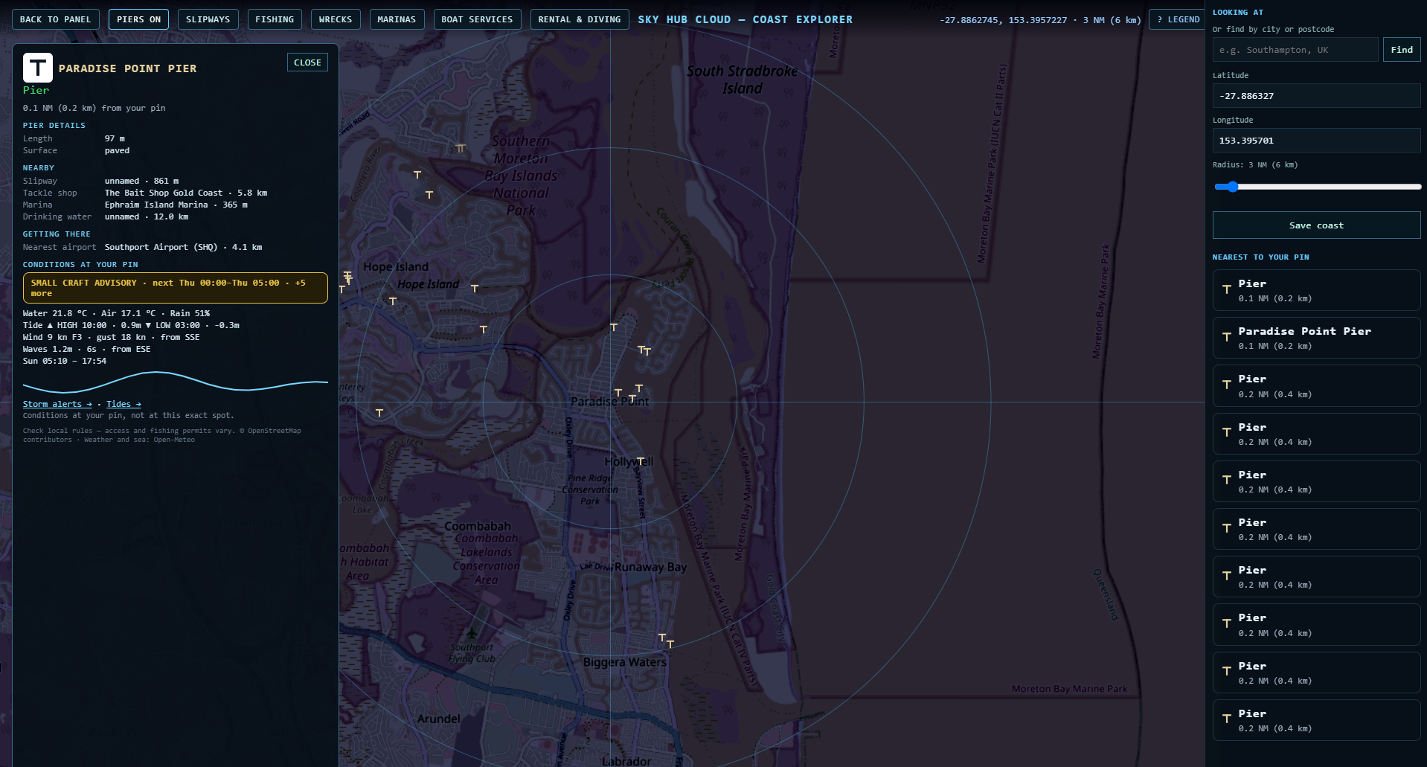Enable the FISHING layer

[x=275, y=19]
